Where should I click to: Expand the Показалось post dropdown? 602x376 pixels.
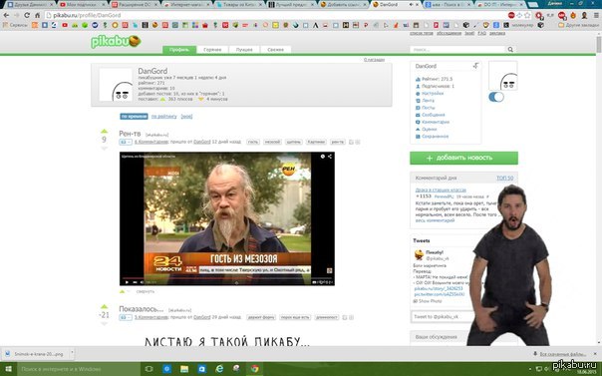click(126, 317)
